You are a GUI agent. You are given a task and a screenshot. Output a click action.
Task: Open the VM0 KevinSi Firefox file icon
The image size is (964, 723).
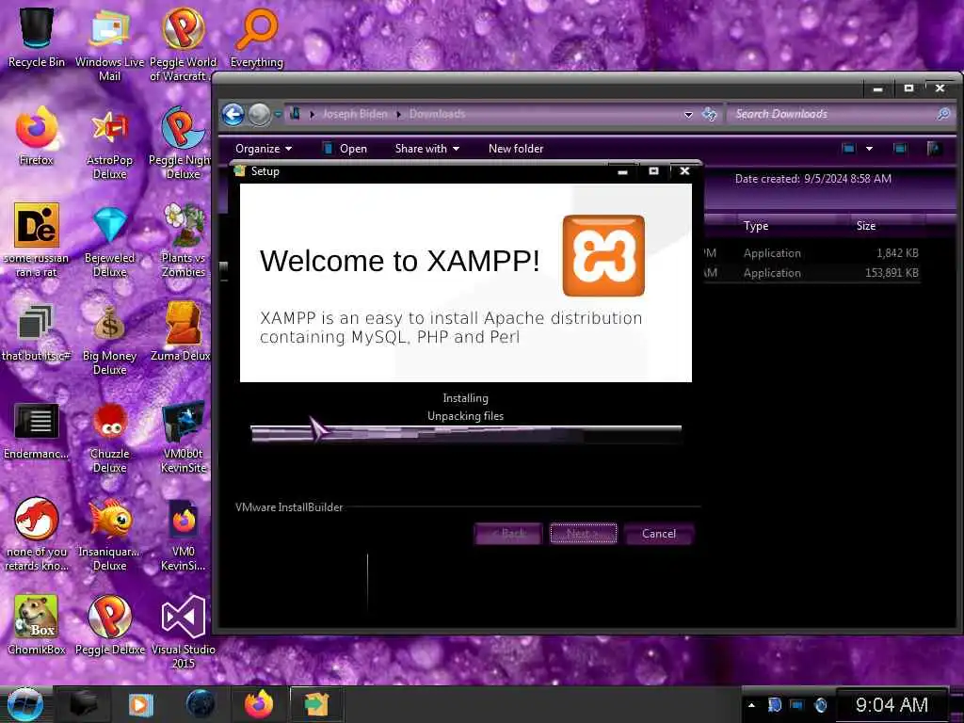pos(184,534)
